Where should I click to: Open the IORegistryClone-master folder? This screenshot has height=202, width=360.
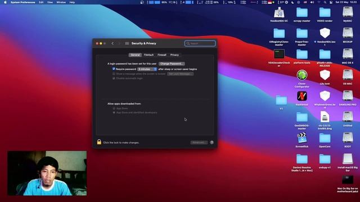click(x=279, y=34)
